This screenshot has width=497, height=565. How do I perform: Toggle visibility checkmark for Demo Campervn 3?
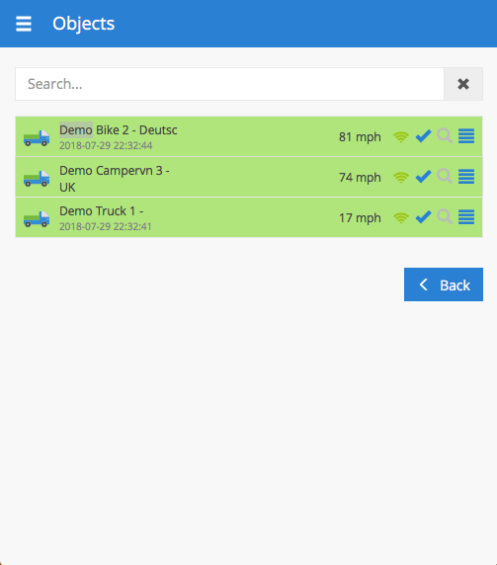click(x=423, y=177)
